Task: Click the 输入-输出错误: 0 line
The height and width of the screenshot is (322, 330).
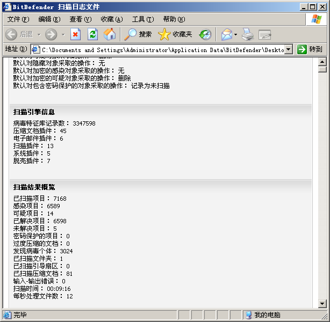Action: point(39,281)
